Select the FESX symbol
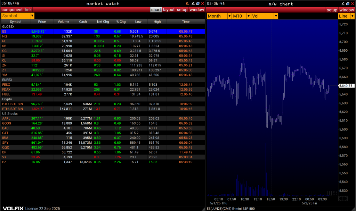The height and width of the screenshot is (211, 356). point(6,85)
